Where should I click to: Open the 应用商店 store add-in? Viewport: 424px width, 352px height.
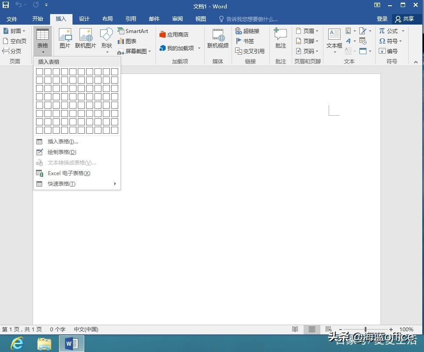[174, 34]
